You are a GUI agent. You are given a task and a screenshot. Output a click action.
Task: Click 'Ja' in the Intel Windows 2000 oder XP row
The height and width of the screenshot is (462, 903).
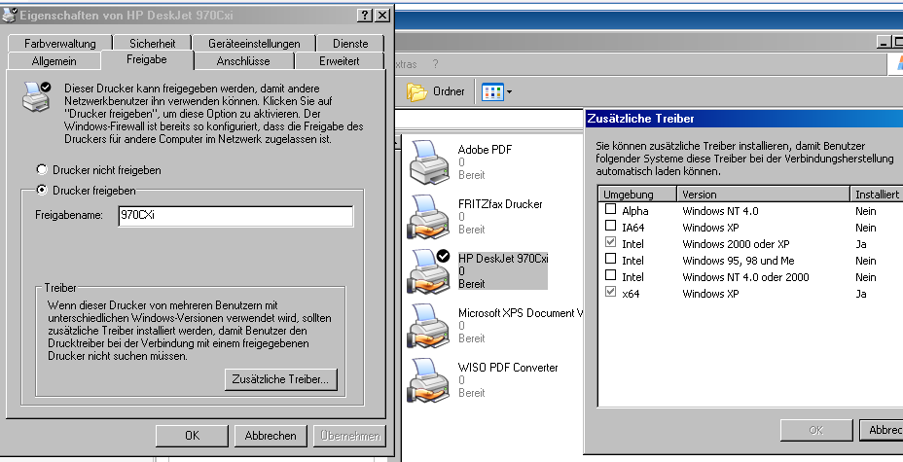coord(861,244)
